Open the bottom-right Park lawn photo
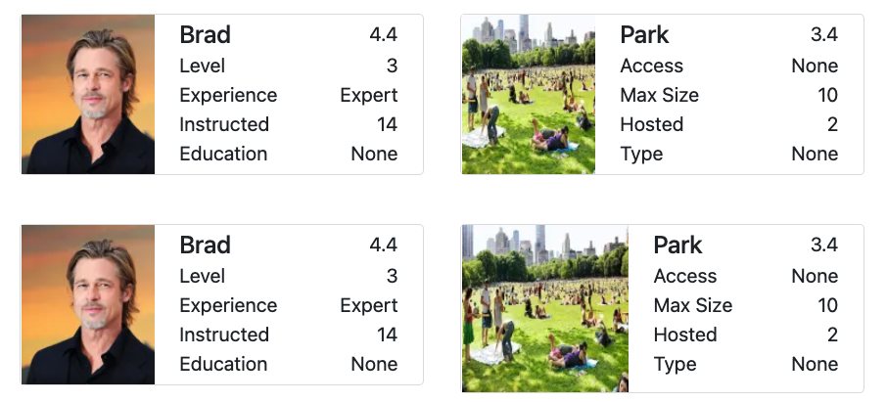The image size is (887, 402). (x=544, y=308)
